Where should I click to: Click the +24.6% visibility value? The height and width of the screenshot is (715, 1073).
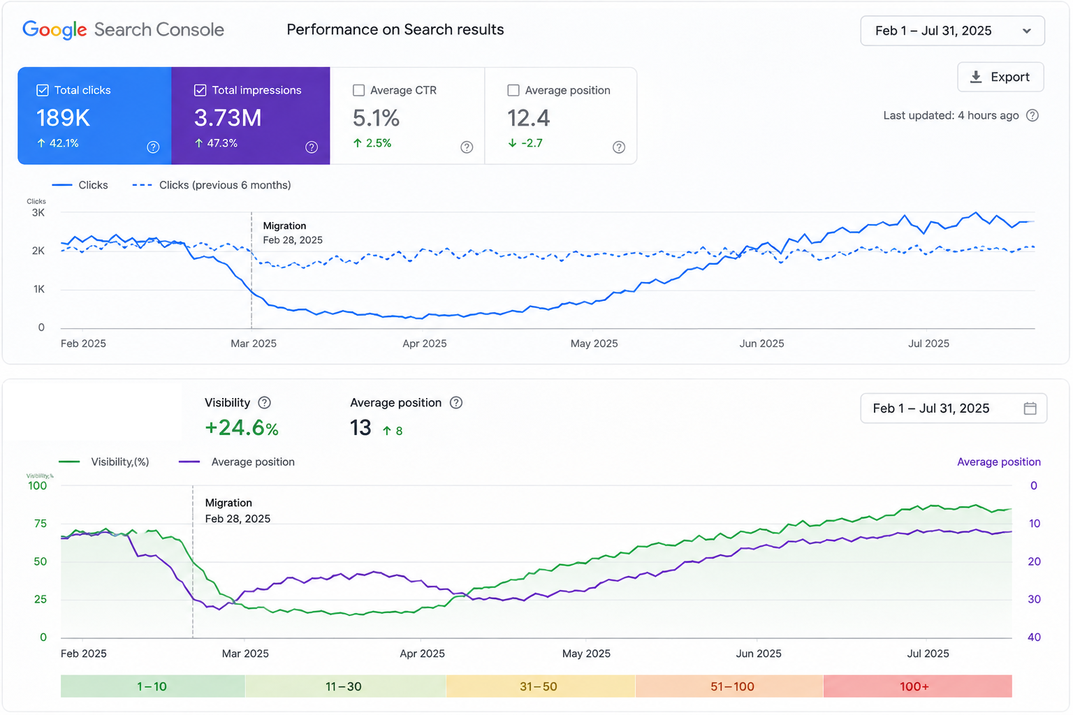[242, 427]
